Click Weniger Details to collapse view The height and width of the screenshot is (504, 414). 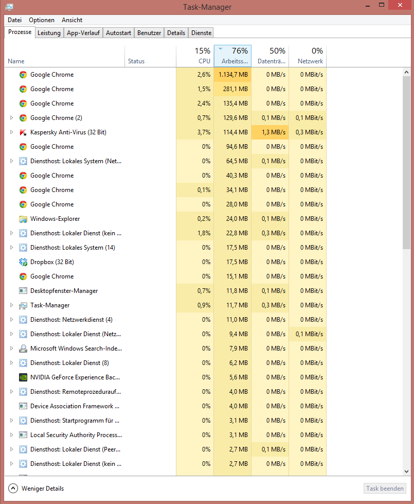(x=36, y=489)
